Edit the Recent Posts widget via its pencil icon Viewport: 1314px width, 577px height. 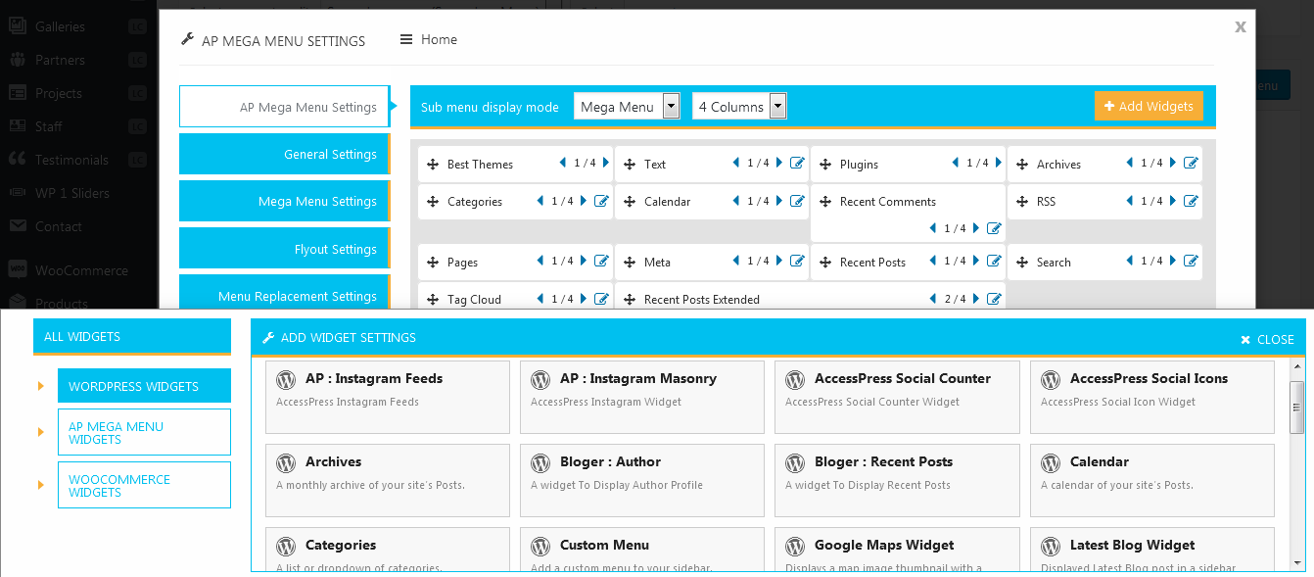pyautogui.click(x=994, y=262)
